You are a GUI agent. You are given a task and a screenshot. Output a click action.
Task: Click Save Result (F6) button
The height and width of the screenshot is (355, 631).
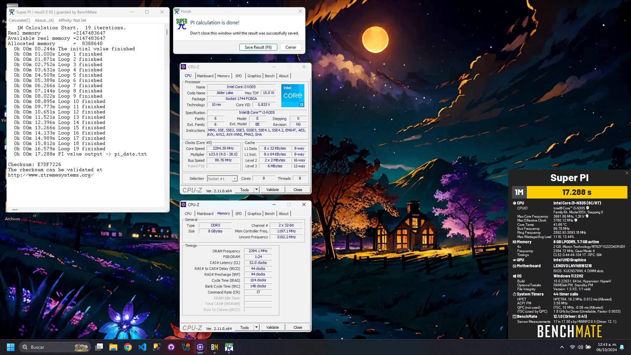click(x=258, y=47)
